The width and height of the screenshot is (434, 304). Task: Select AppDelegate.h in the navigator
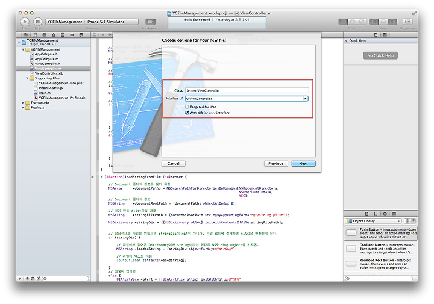[x=46, y=54]
